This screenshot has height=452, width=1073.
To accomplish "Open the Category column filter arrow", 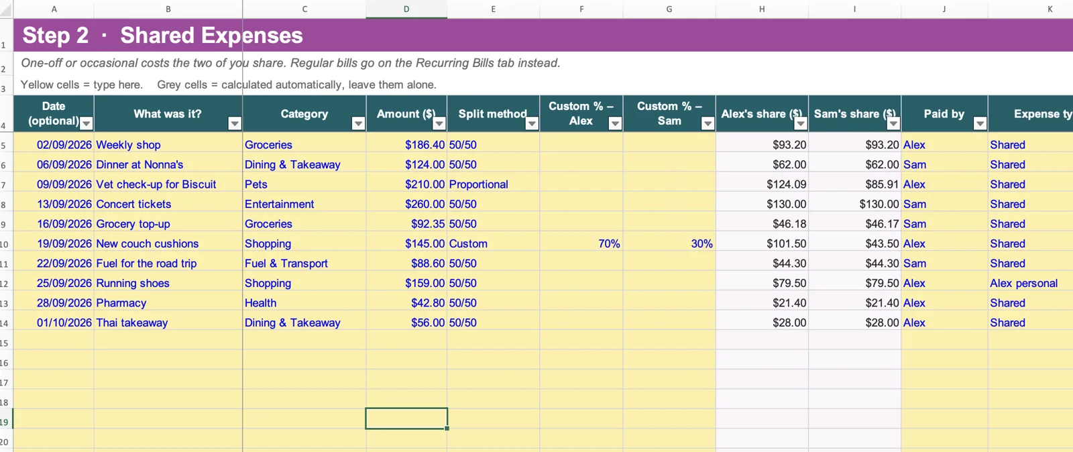I will click(x=358, y=123).
